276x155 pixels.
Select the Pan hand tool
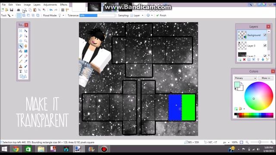click(x=26, y=46)
